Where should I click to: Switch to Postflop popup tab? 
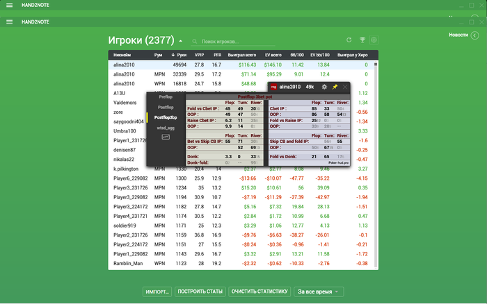coord(166,107)
